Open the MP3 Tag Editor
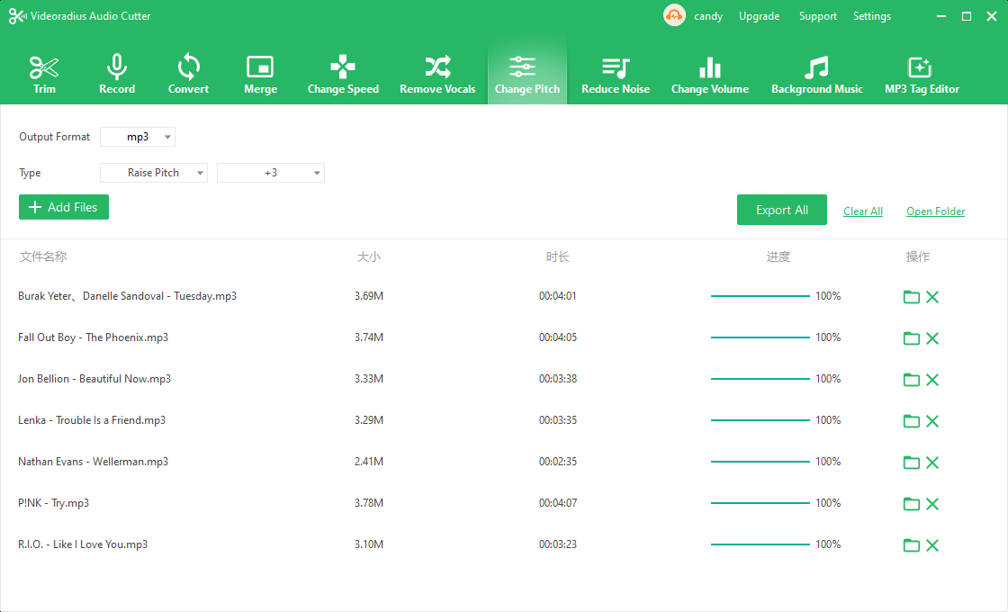1008x612 pixels. [x=922, y=76]
